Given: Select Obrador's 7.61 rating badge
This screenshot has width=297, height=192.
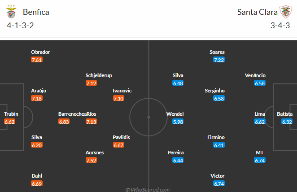Looking at the screenshot, I should (37, 60).
